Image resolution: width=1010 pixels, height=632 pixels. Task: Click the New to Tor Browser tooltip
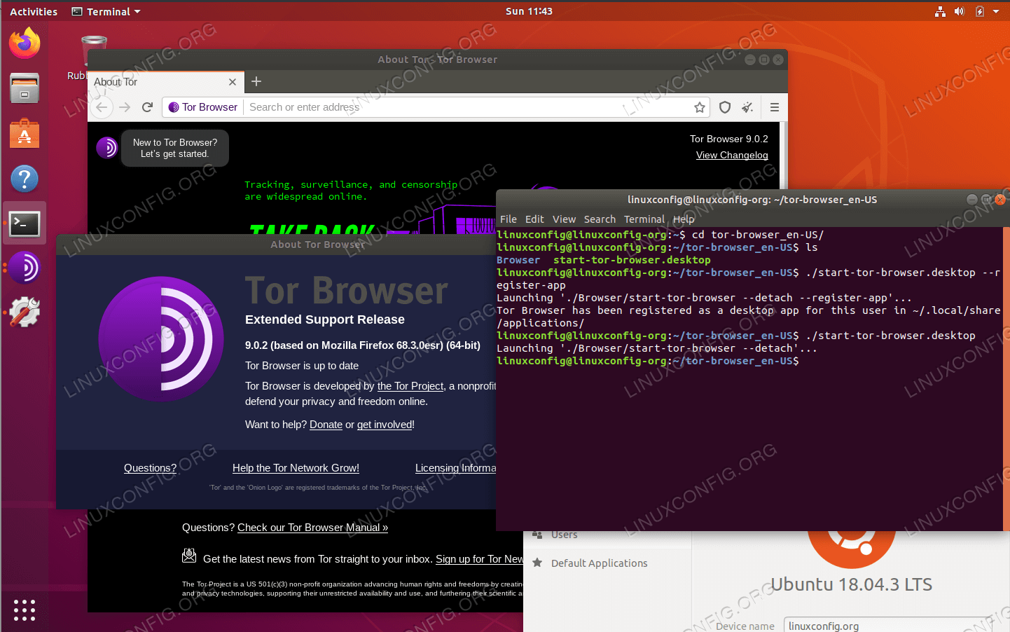(x=175, y=148)
